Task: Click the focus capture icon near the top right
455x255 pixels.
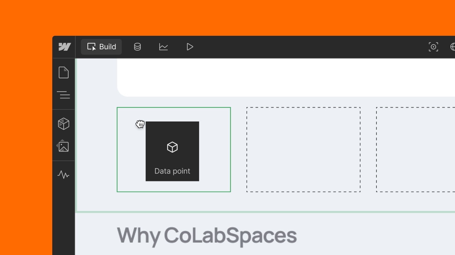Action: pyautogui.click(x=433, y=46)
